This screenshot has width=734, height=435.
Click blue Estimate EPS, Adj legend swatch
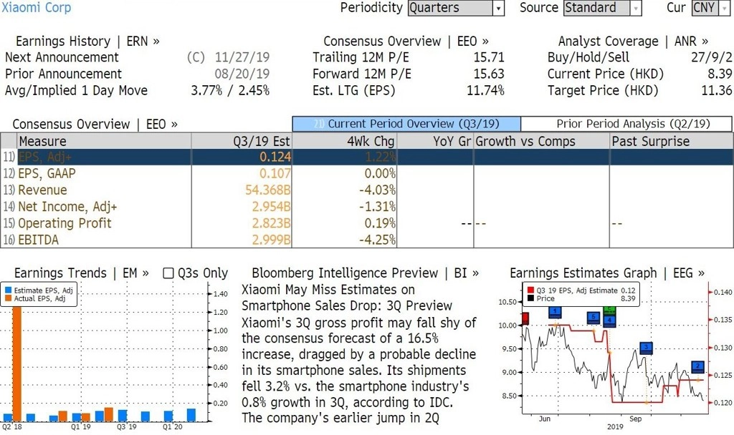pos(7,290)
